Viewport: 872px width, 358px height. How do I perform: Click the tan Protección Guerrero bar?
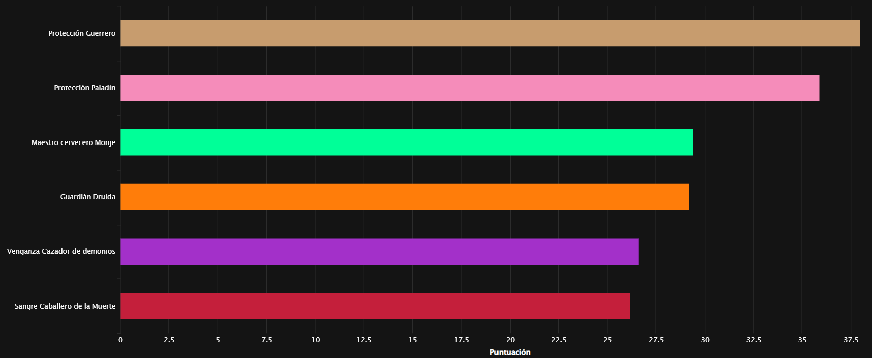490,33
